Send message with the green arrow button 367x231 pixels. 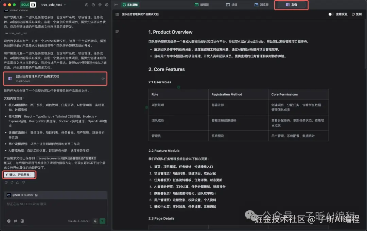coord(103,221)
